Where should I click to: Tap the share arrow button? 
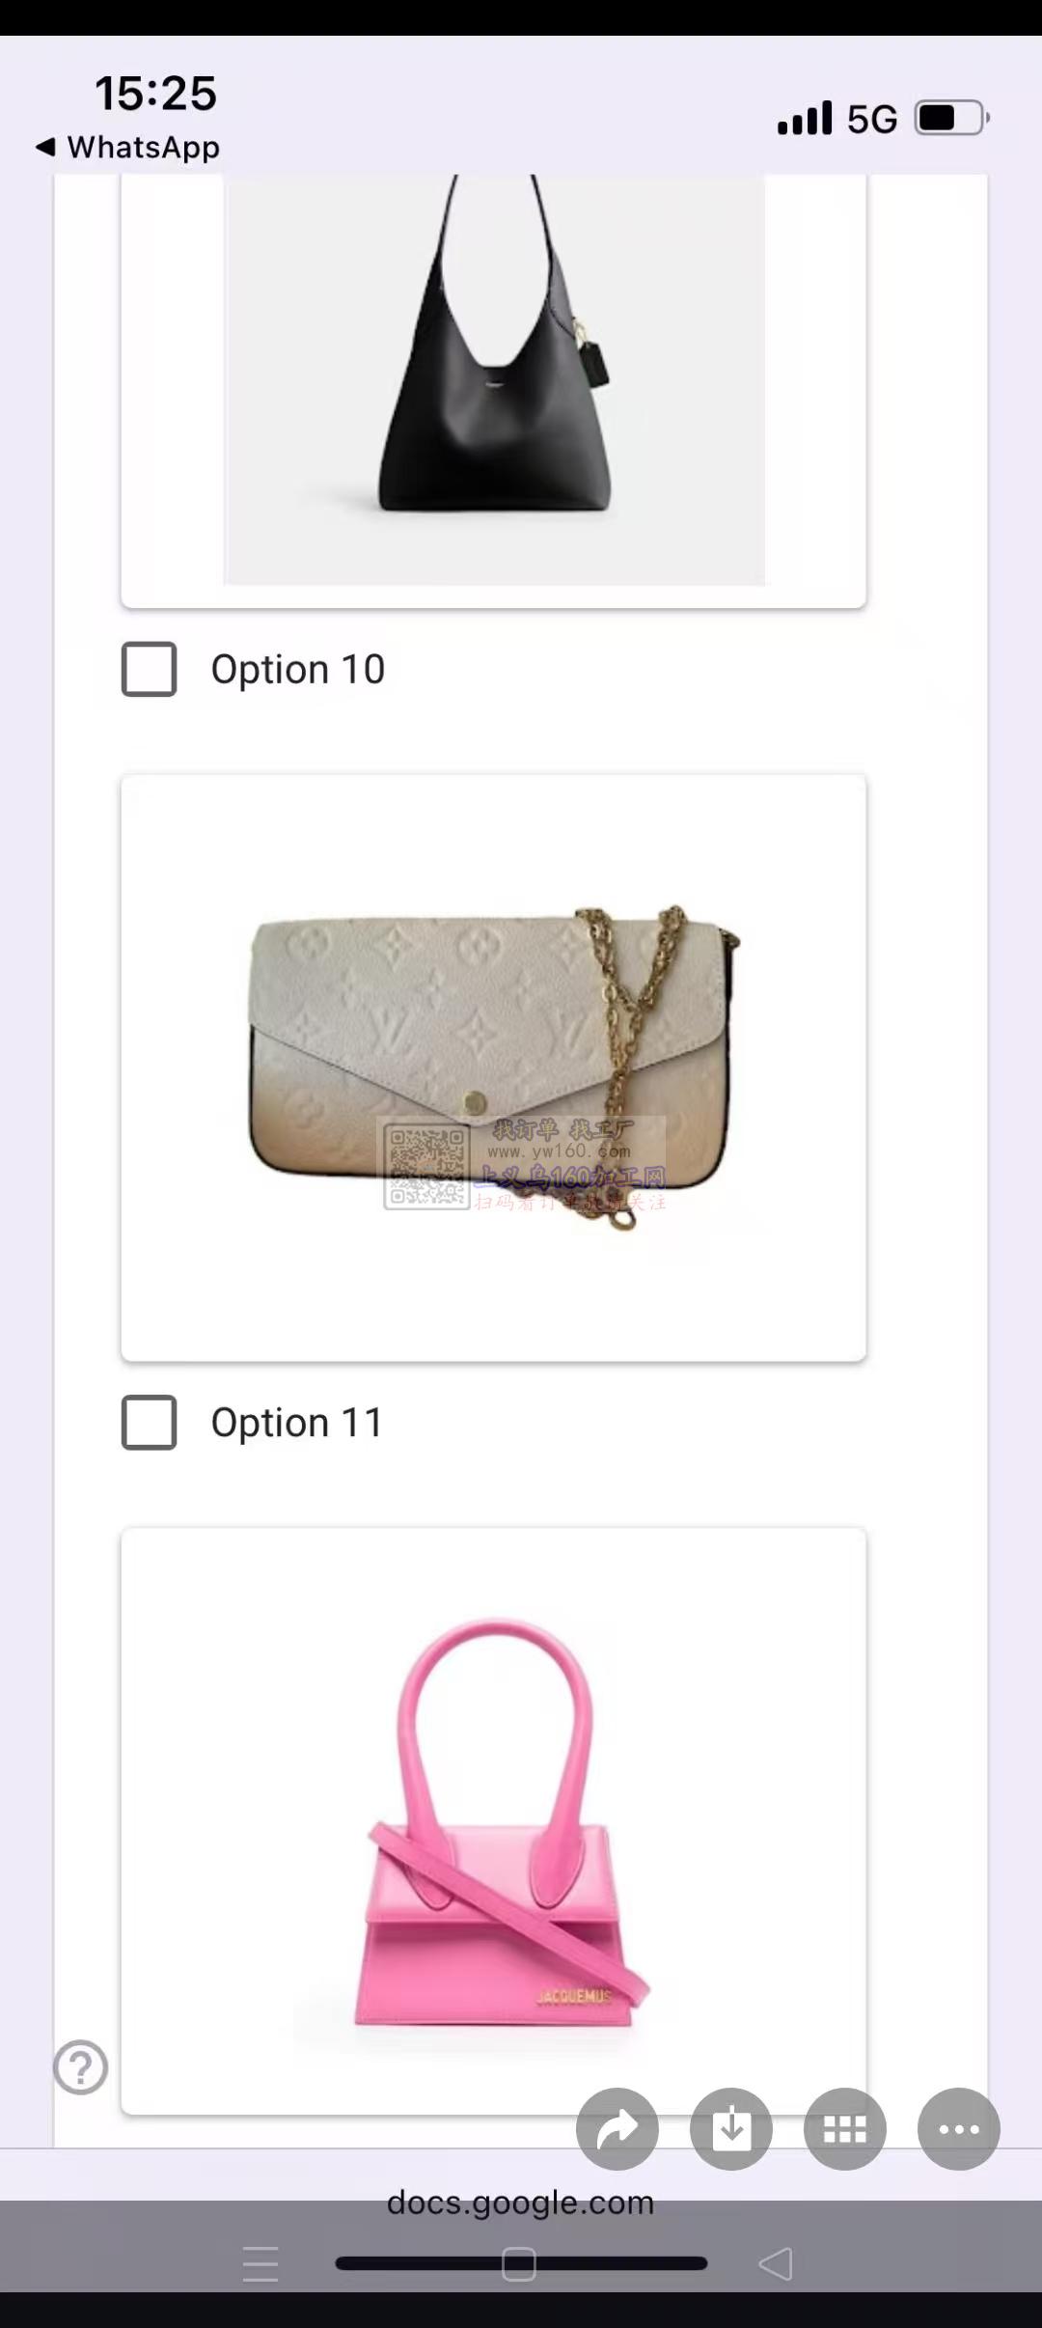617,2128
